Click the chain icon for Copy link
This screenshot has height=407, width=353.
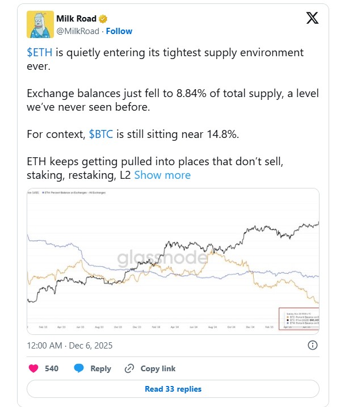click(129, 368)
